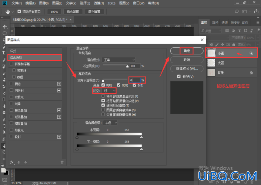The image size is (261, 185).
Task: Click the move effect up arrow
Action: [19, 162]
